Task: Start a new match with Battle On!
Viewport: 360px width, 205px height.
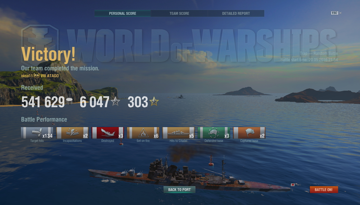Action: [x=324, y=190]
